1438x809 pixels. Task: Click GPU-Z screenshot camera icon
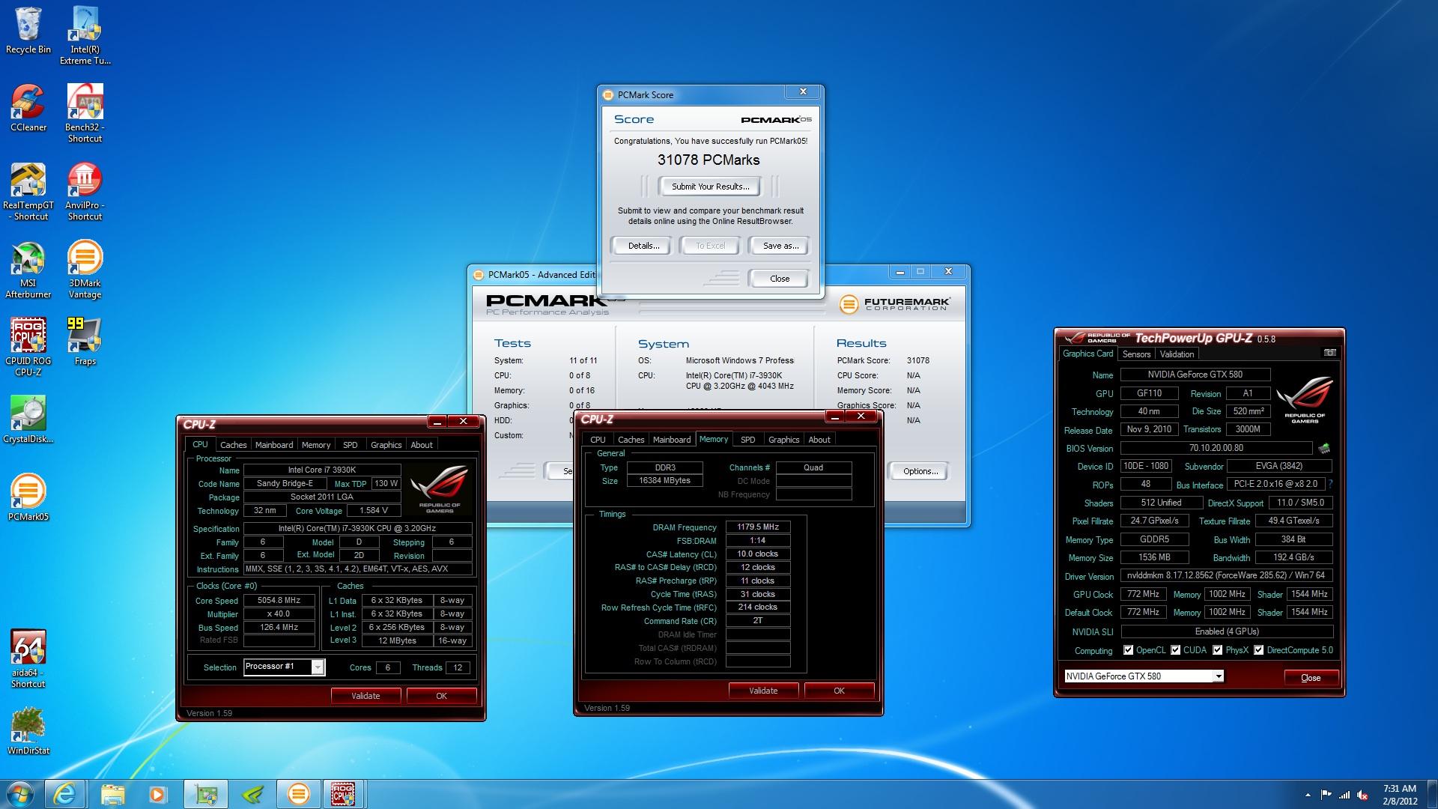1330,353
